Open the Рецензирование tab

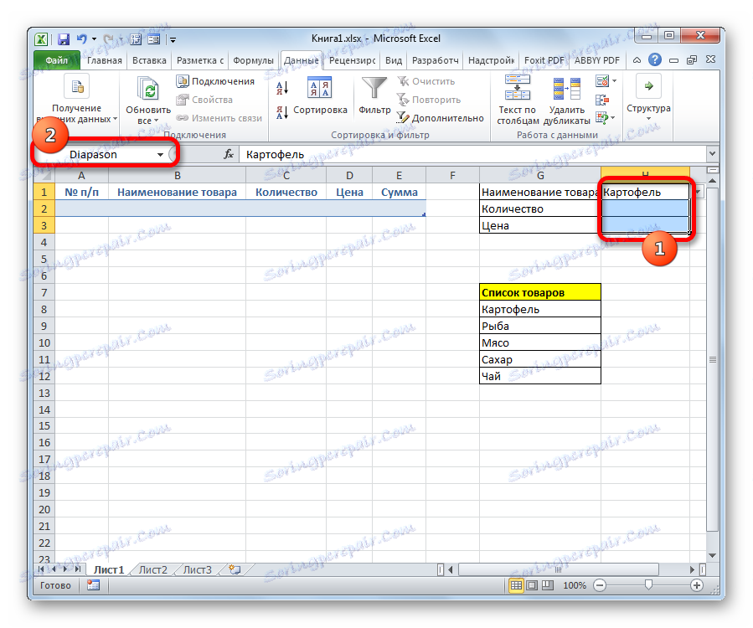[x=352, y=60]
